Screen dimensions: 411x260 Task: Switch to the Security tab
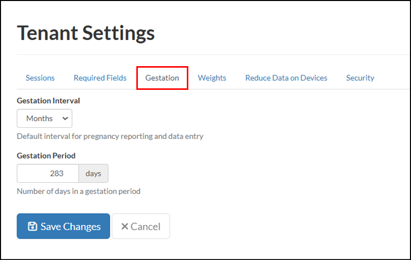360,78
